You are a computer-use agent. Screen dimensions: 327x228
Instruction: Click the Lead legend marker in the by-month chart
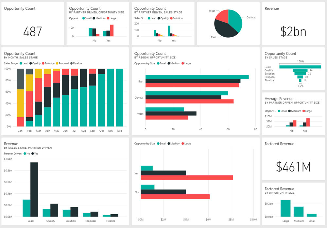21,63
